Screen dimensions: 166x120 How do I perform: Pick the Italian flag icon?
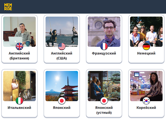(19, 101)
